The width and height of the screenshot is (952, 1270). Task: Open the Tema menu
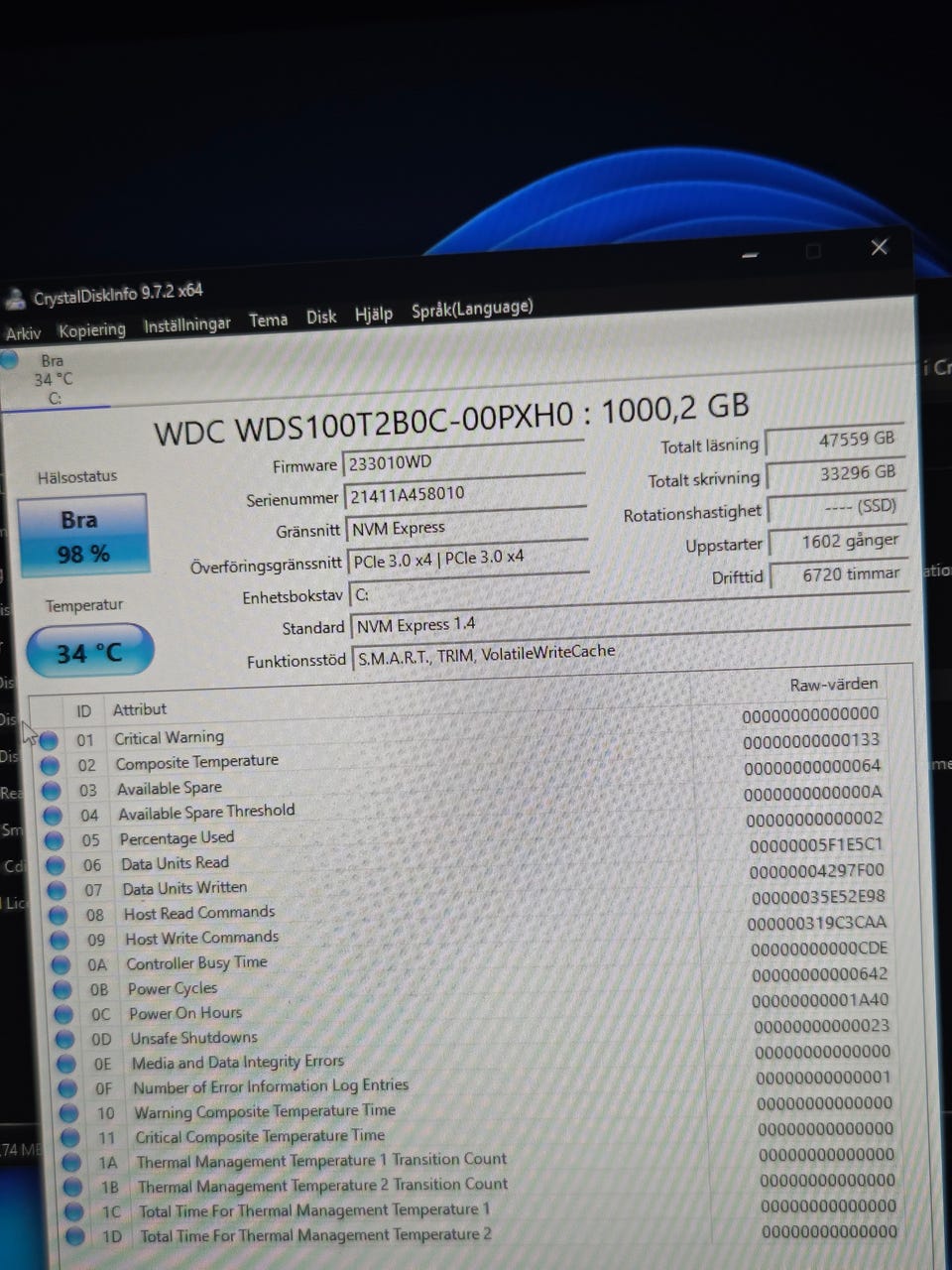coord(268,319)
